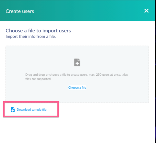Click the dark right edge of the dialog
156x143 pixels.
[x=155, y=71]
